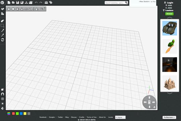
Task: Open the community people-group icon
Action: [46, 2]
